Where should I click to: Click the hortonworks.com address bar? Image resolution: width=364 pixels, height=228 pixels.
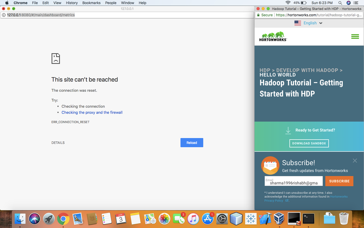(x=309, y=15)
